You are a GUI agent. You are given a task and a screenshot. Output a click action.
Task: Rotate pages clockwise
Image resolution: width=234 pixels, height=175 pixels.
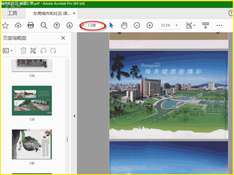[x=53, y=51]
